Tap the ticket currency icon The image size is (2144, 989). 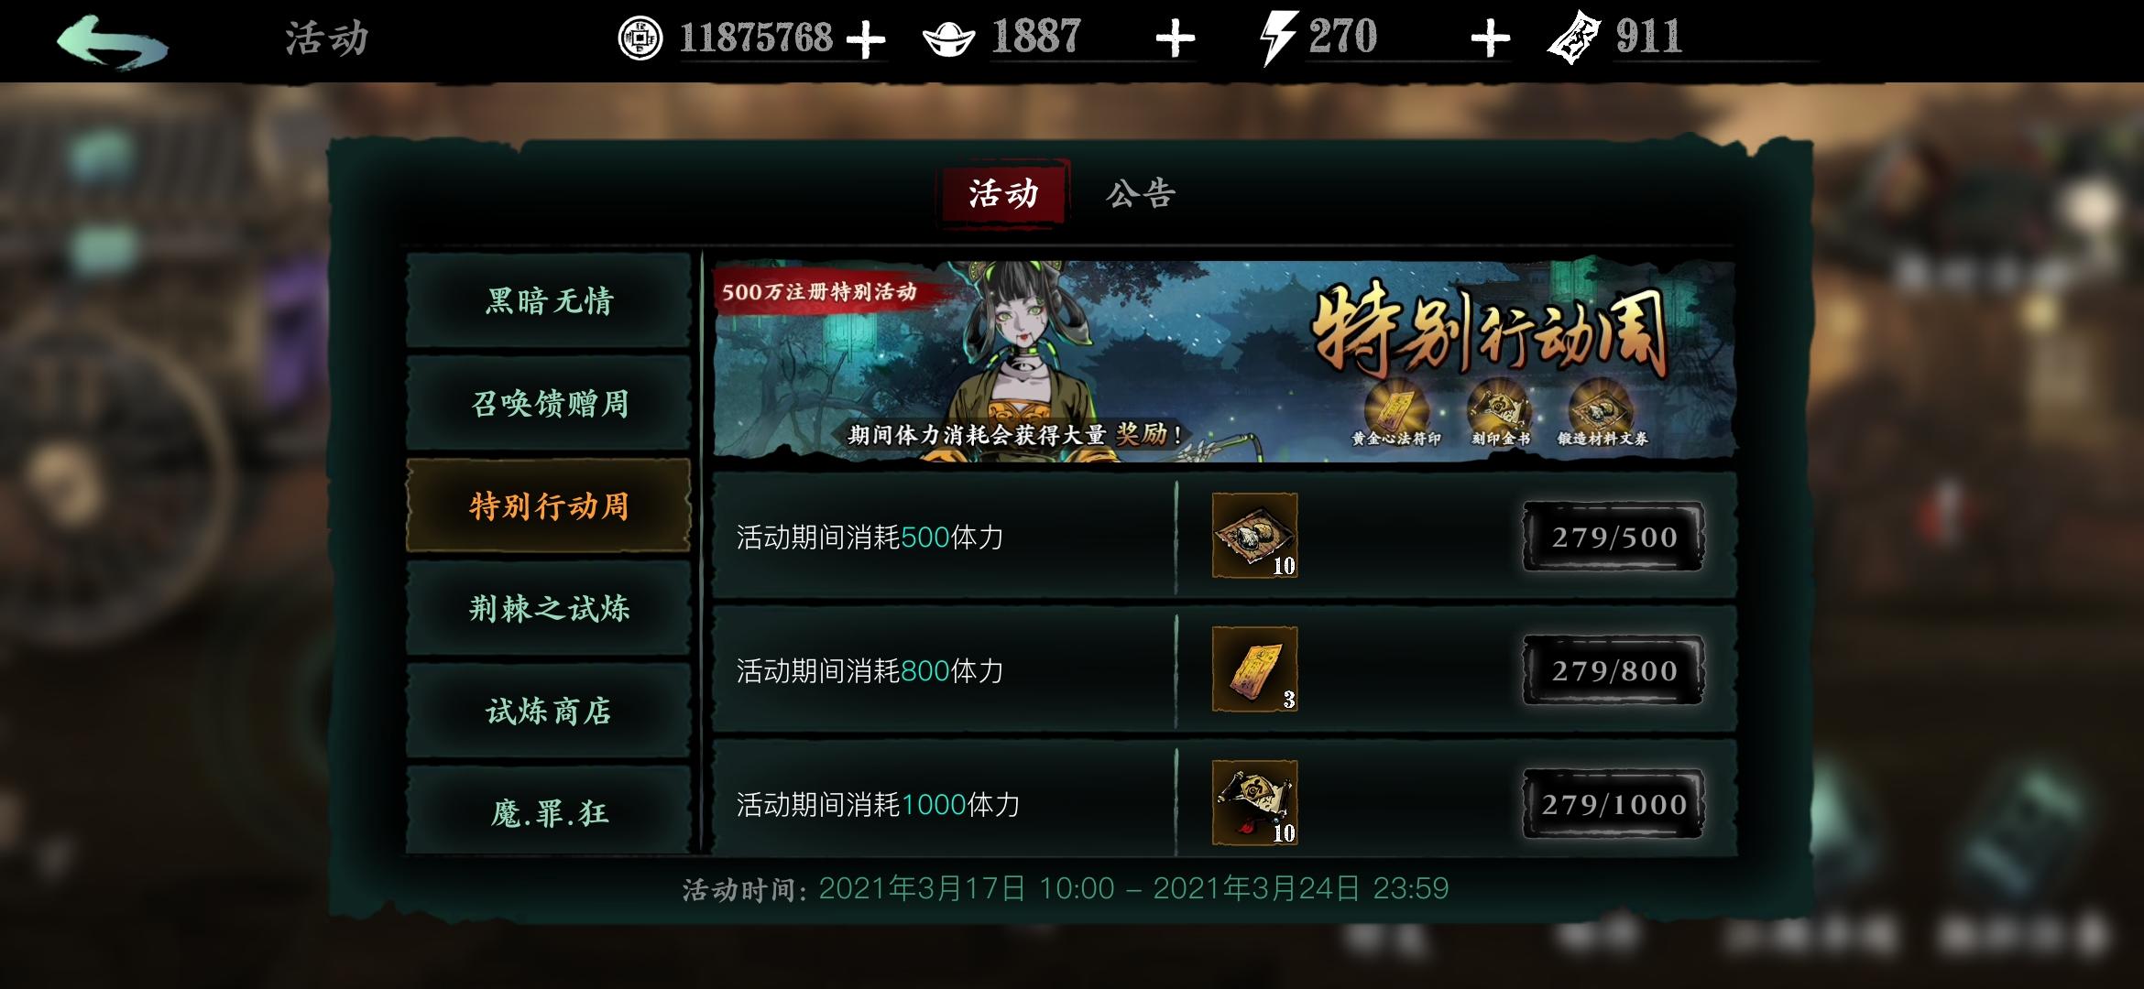(1574, 39)
